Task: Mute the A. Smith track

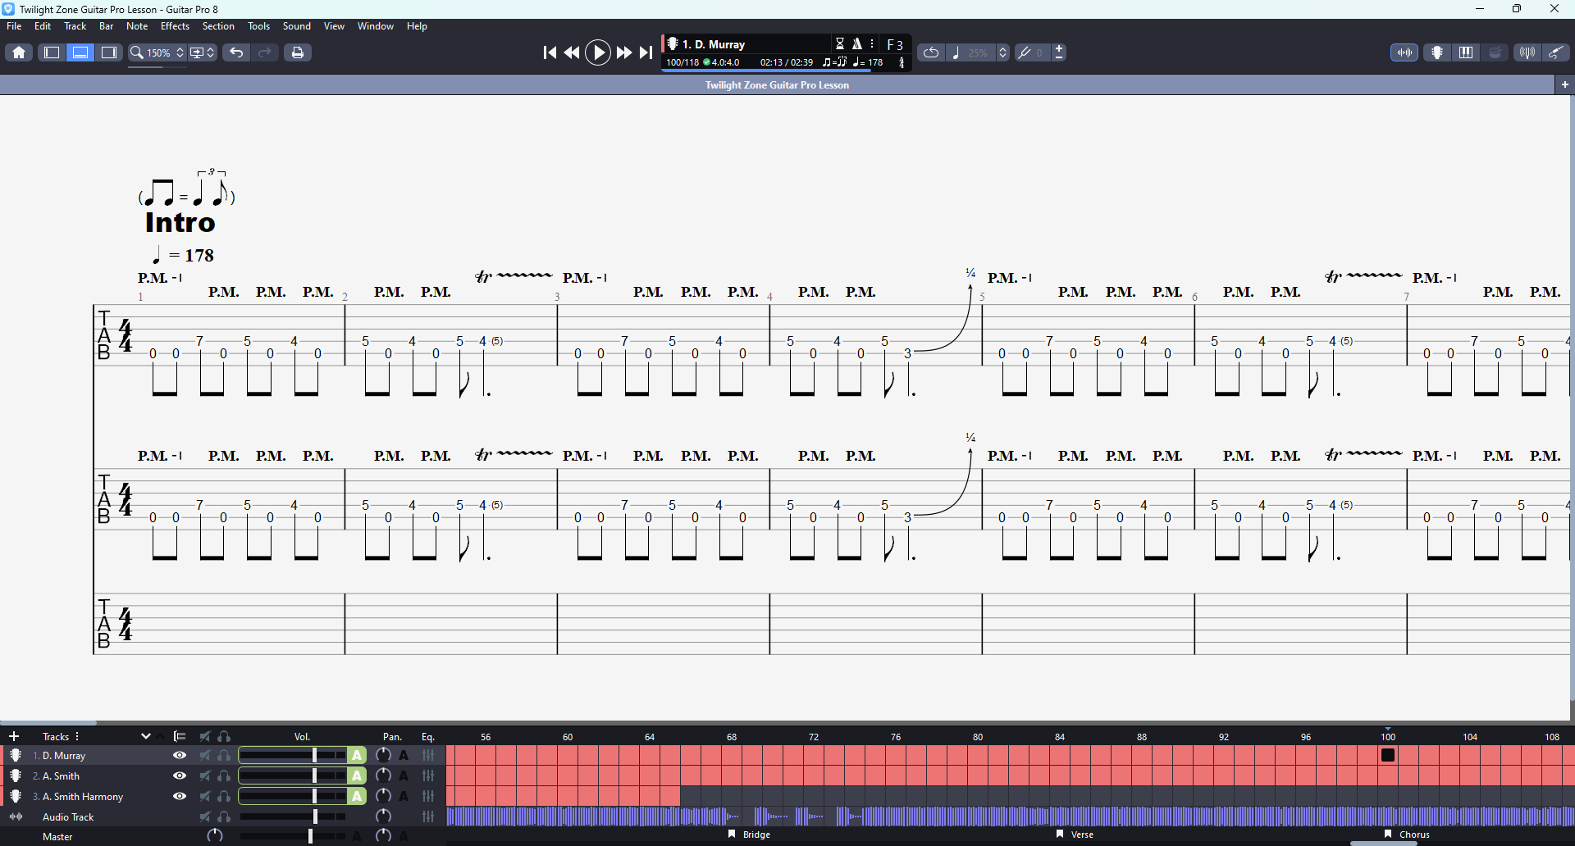Action: (x=204, y=775)
